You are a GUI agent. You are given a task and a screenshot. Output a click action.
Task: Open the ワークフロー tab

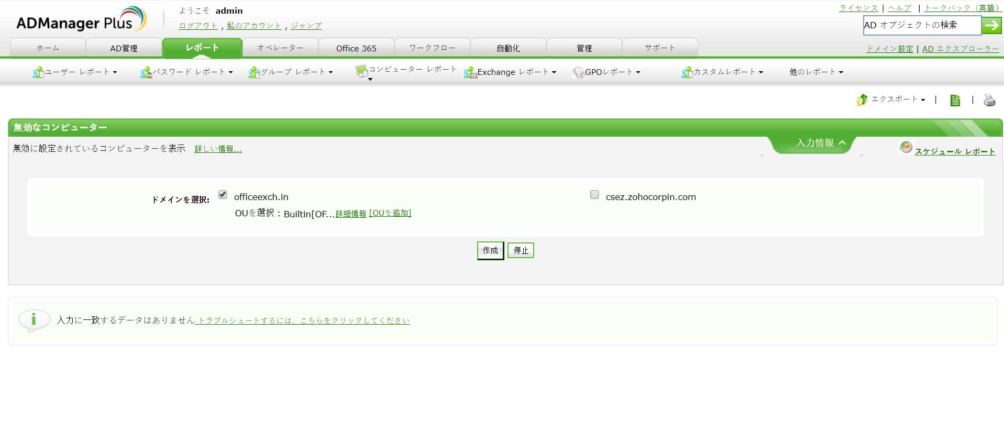(432, 48)
